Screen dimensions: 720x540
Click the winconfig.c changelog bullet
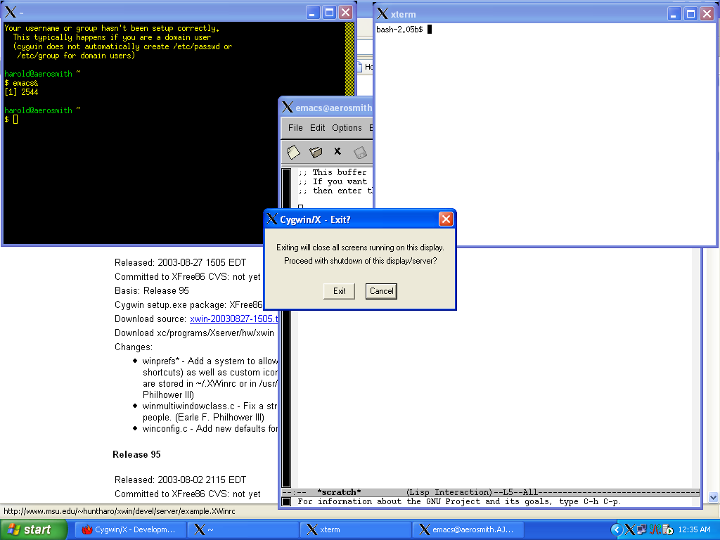[x=210, y=428]
